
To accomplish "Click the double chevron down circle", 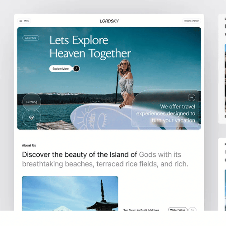I will pyautogui.click(x=32, y=118).
